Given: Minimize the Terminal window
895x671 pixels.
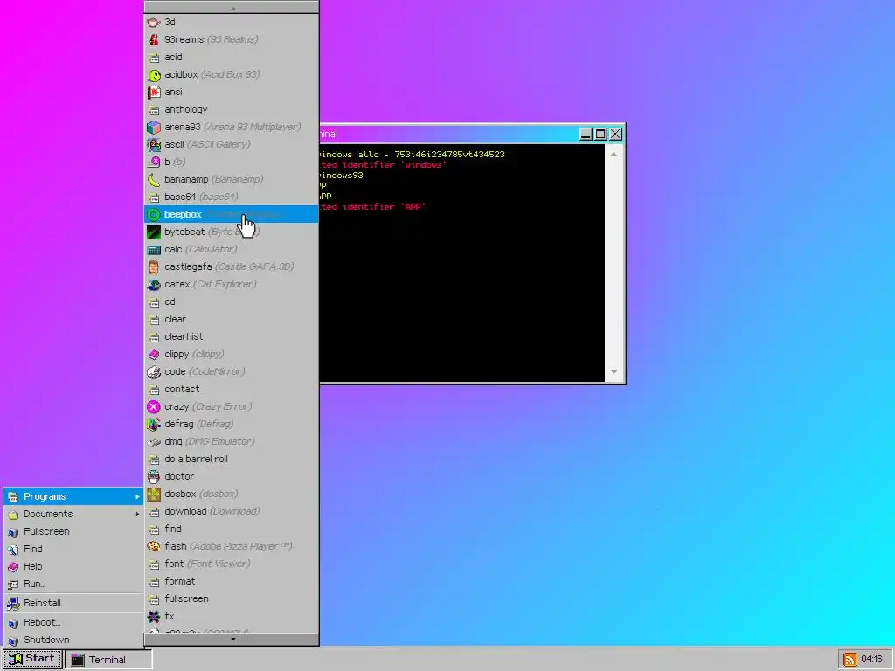Looking at the screenshot, I should pyautogui.click(x=586, y=134).
